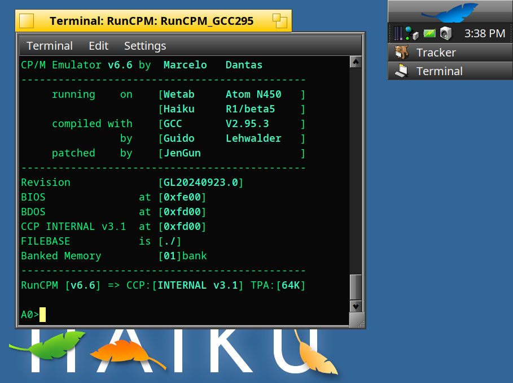Open the Settings menu

tap(145, 46)
